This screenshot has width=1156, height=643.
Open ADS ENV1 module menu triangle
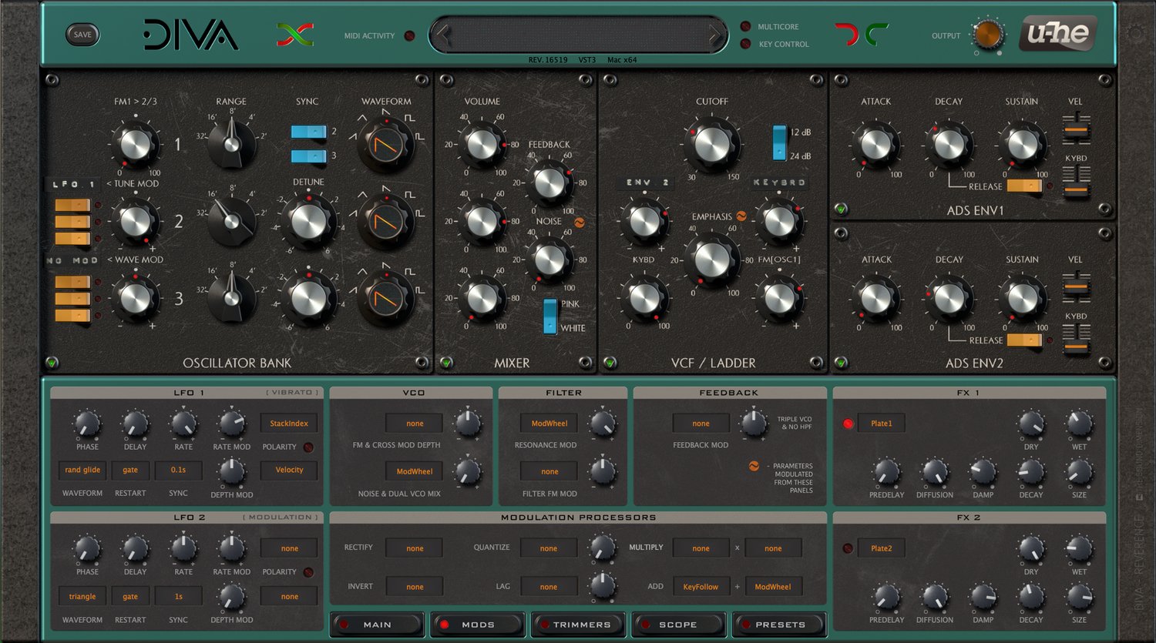841,209
